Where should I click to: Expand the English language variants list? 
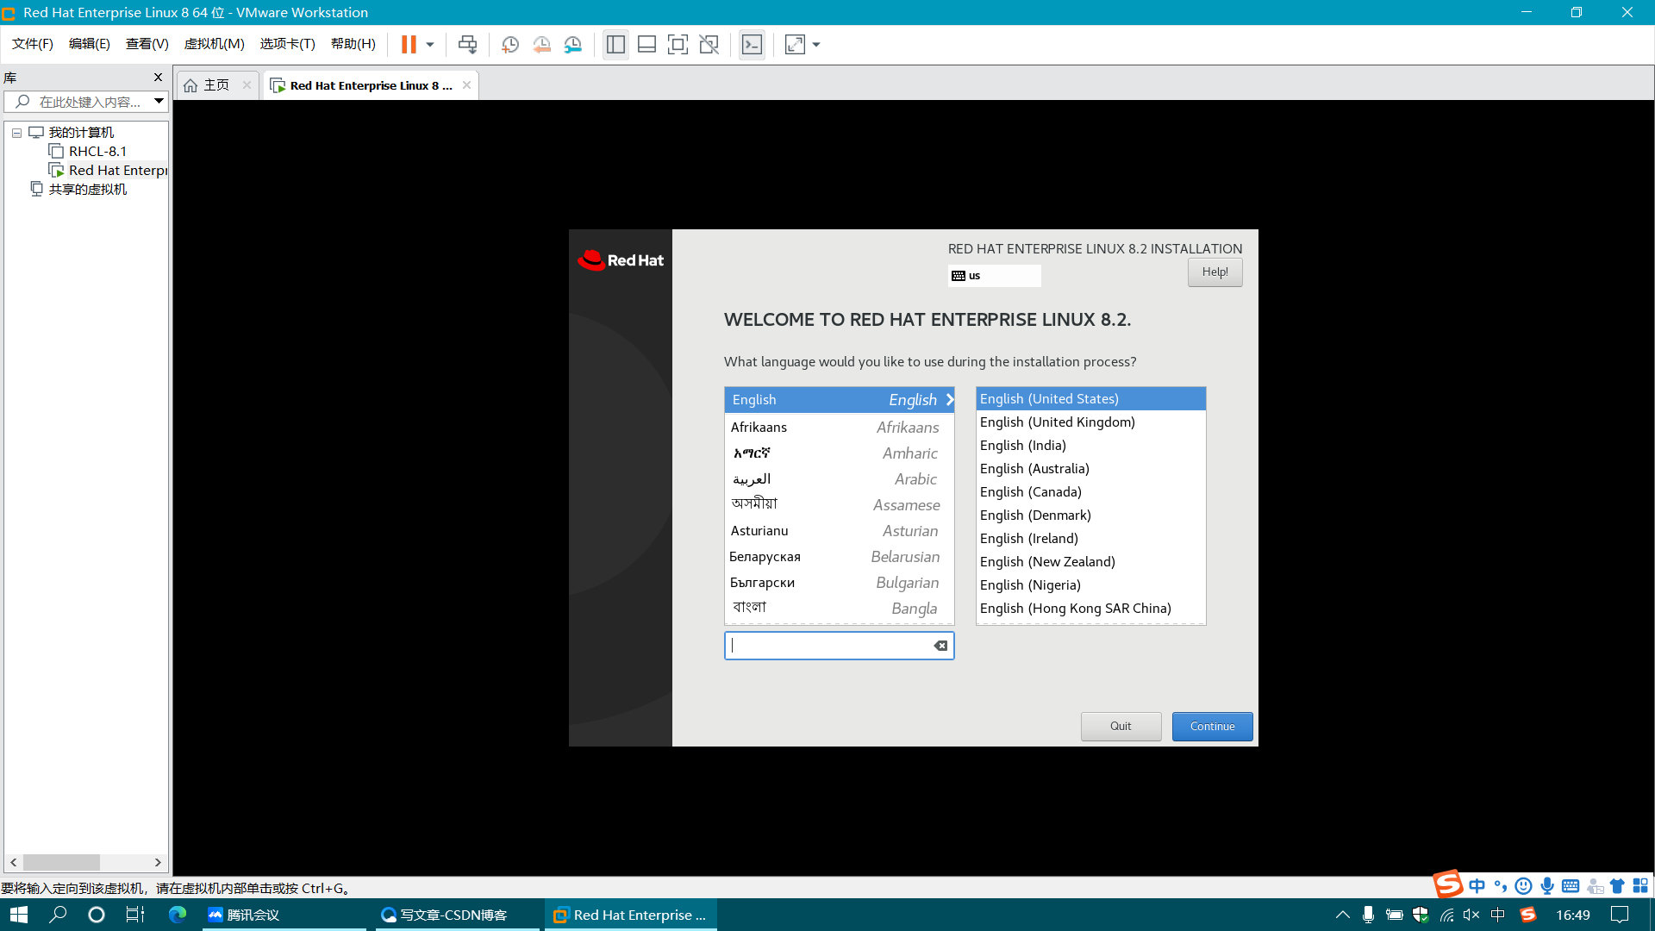click(948, 399)
